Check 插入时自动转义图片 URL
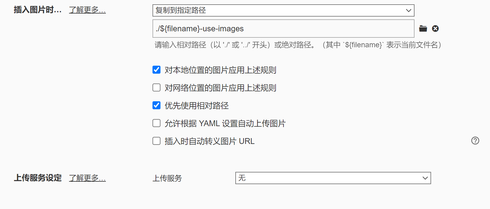Screen dimensions: 490x209 click(156, 141)
